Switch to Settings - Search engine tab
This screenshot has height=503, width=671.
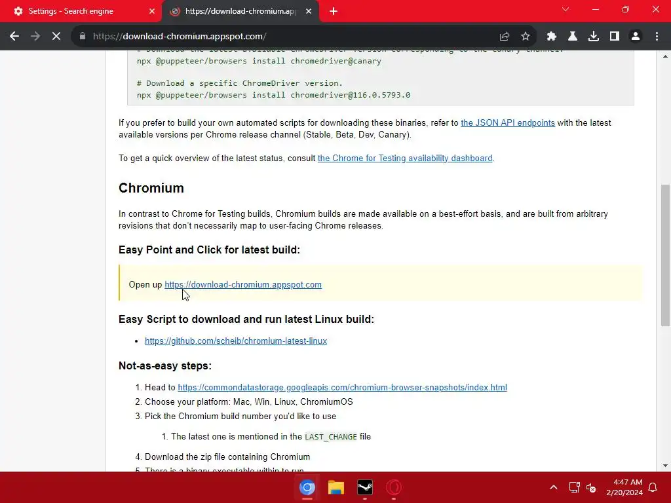(81, 11)
